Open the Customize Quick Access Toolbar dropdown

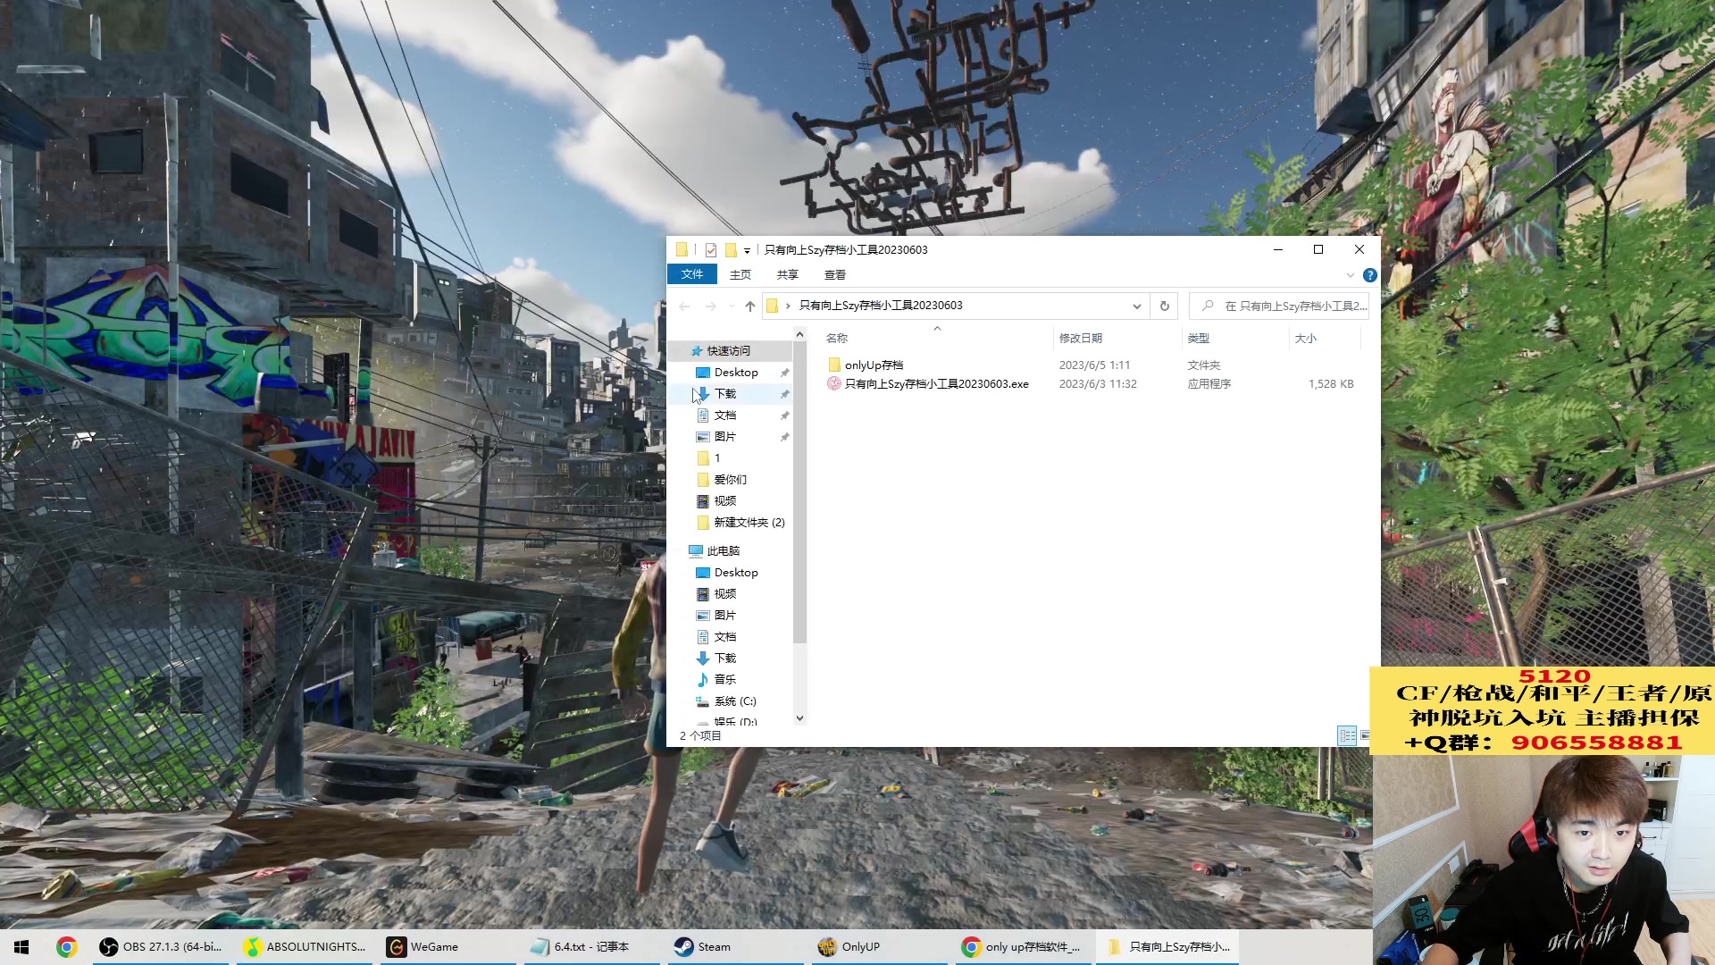tap(747, 251)
